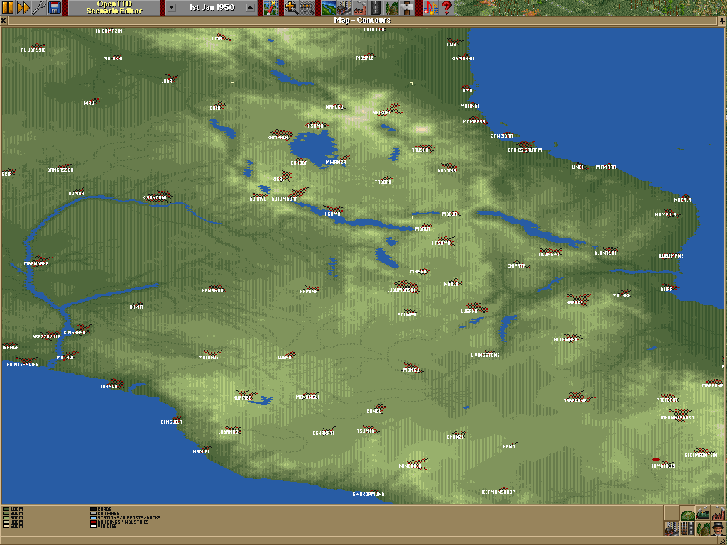Open help via red question mark
727x545 pixels.
pyautogui.click(x=447, y=7)
